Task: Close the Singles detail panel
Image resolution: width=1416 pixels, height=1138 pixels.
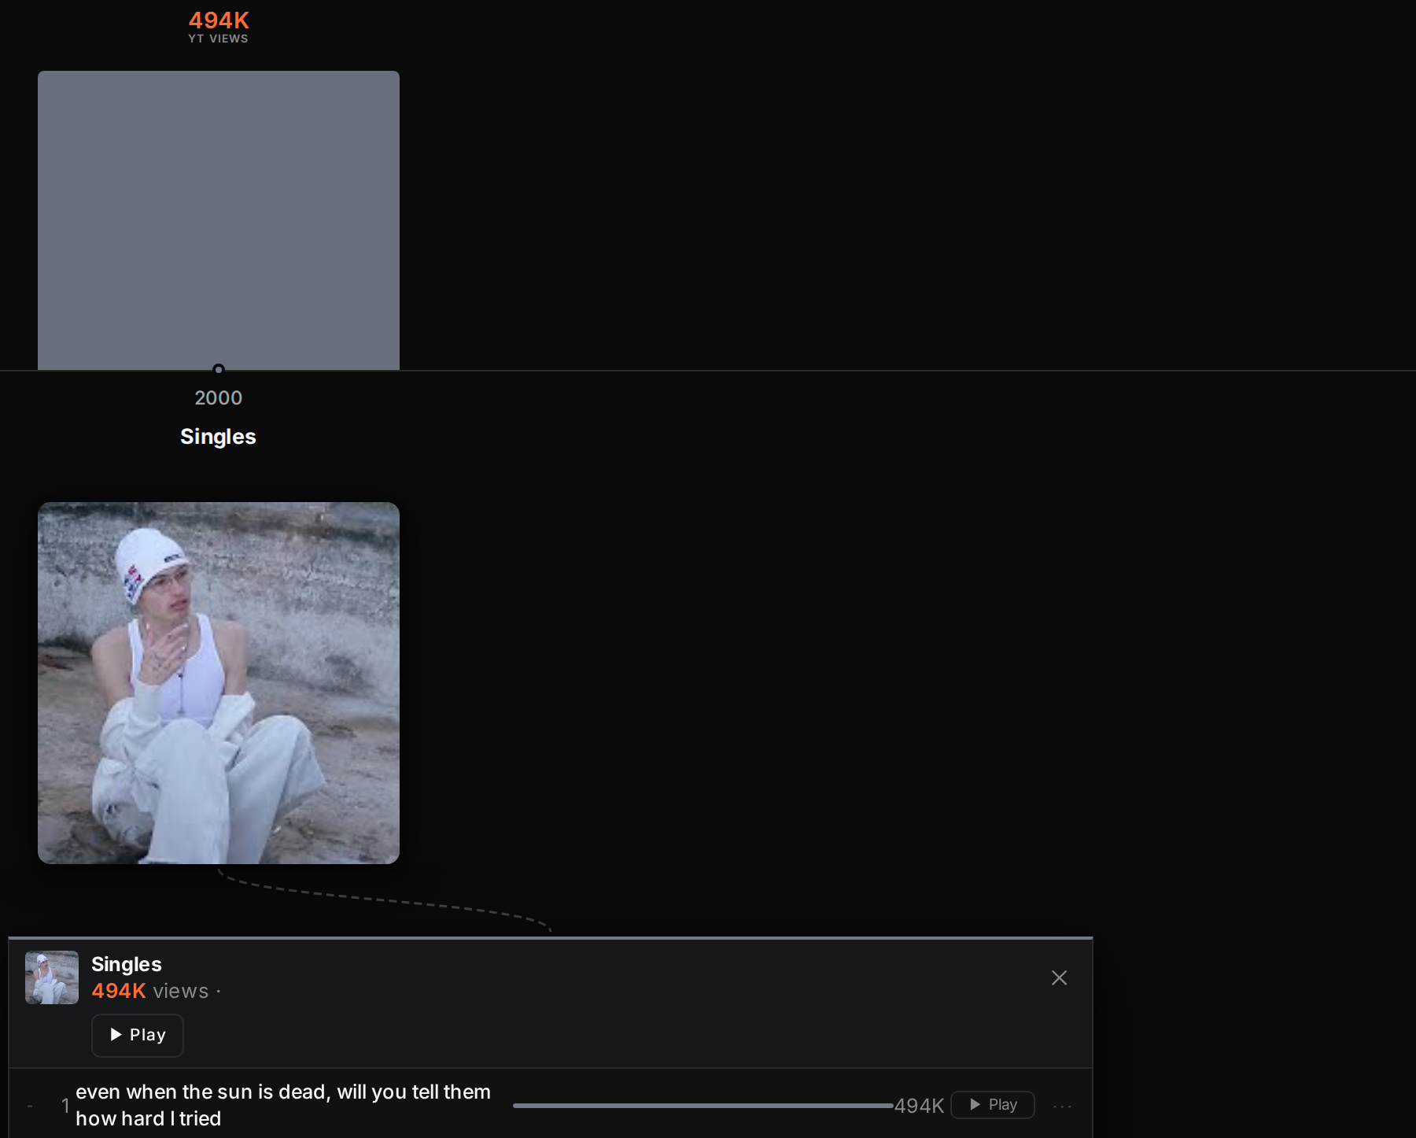Action: coord(1059,977)
